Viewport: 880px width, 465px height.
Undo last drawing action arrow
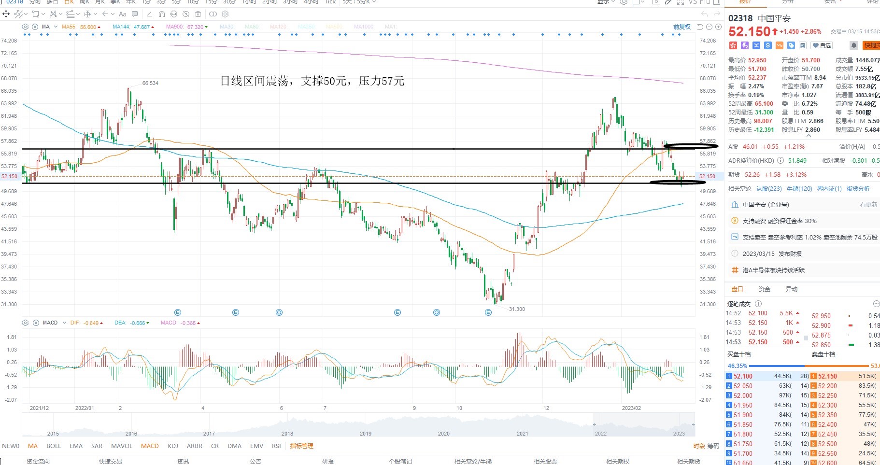click(704, 14)
